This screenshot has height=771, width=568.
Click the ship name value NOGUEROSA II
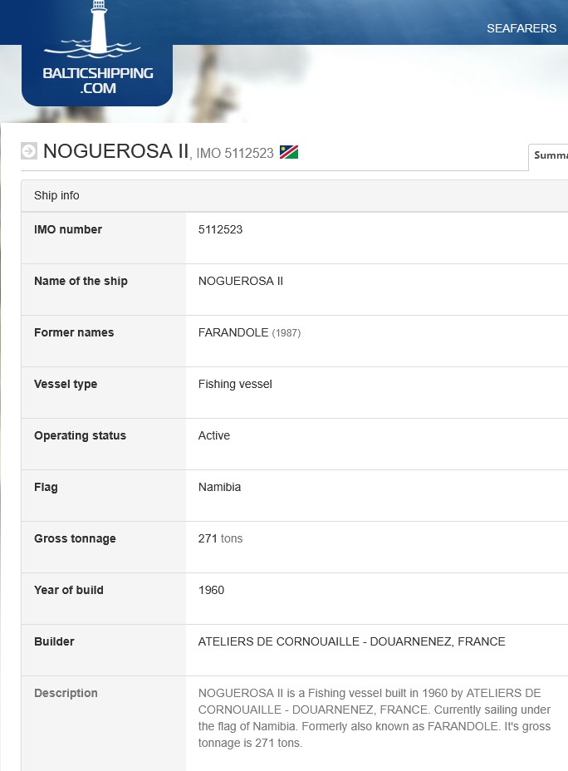coord(241,281)
